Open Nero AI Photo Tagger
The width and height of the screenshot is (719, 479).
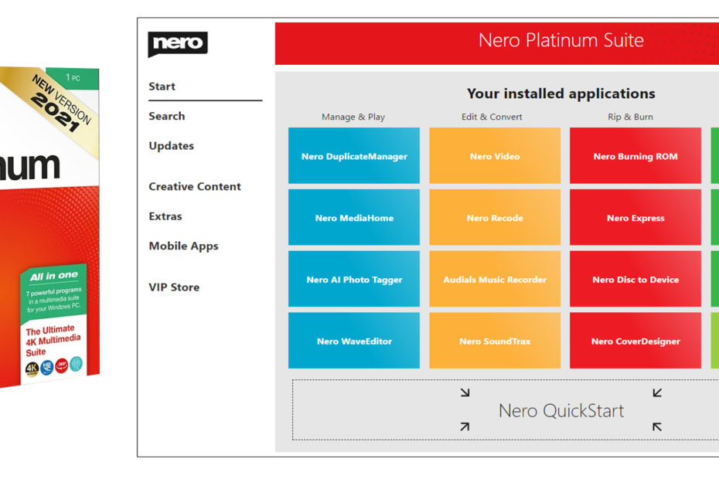point(354,279)
